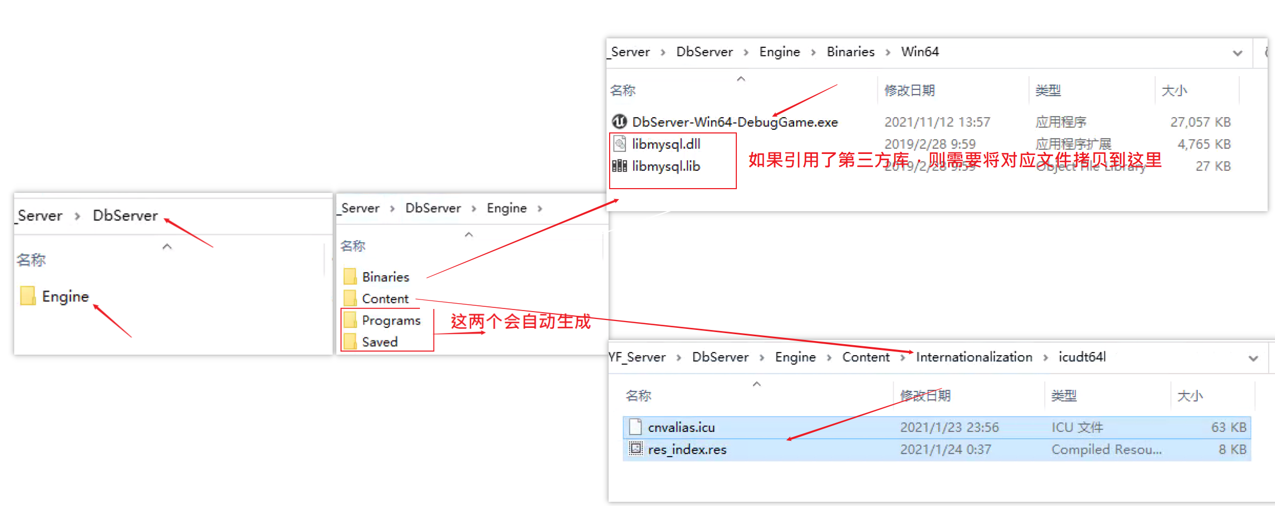
Task: Click the DbServer breadcrumb in the left window
Action: tap(125, 215)
